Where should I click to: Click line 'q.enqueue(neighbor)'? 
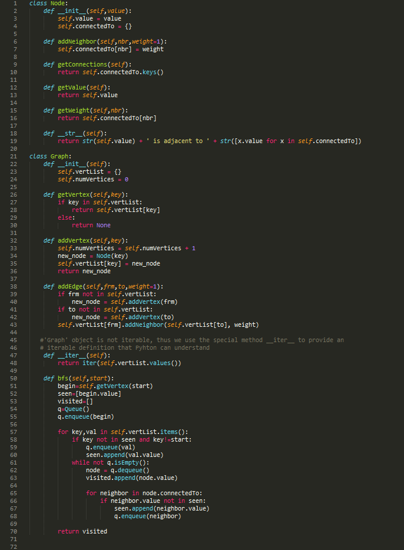pos(148,516)
